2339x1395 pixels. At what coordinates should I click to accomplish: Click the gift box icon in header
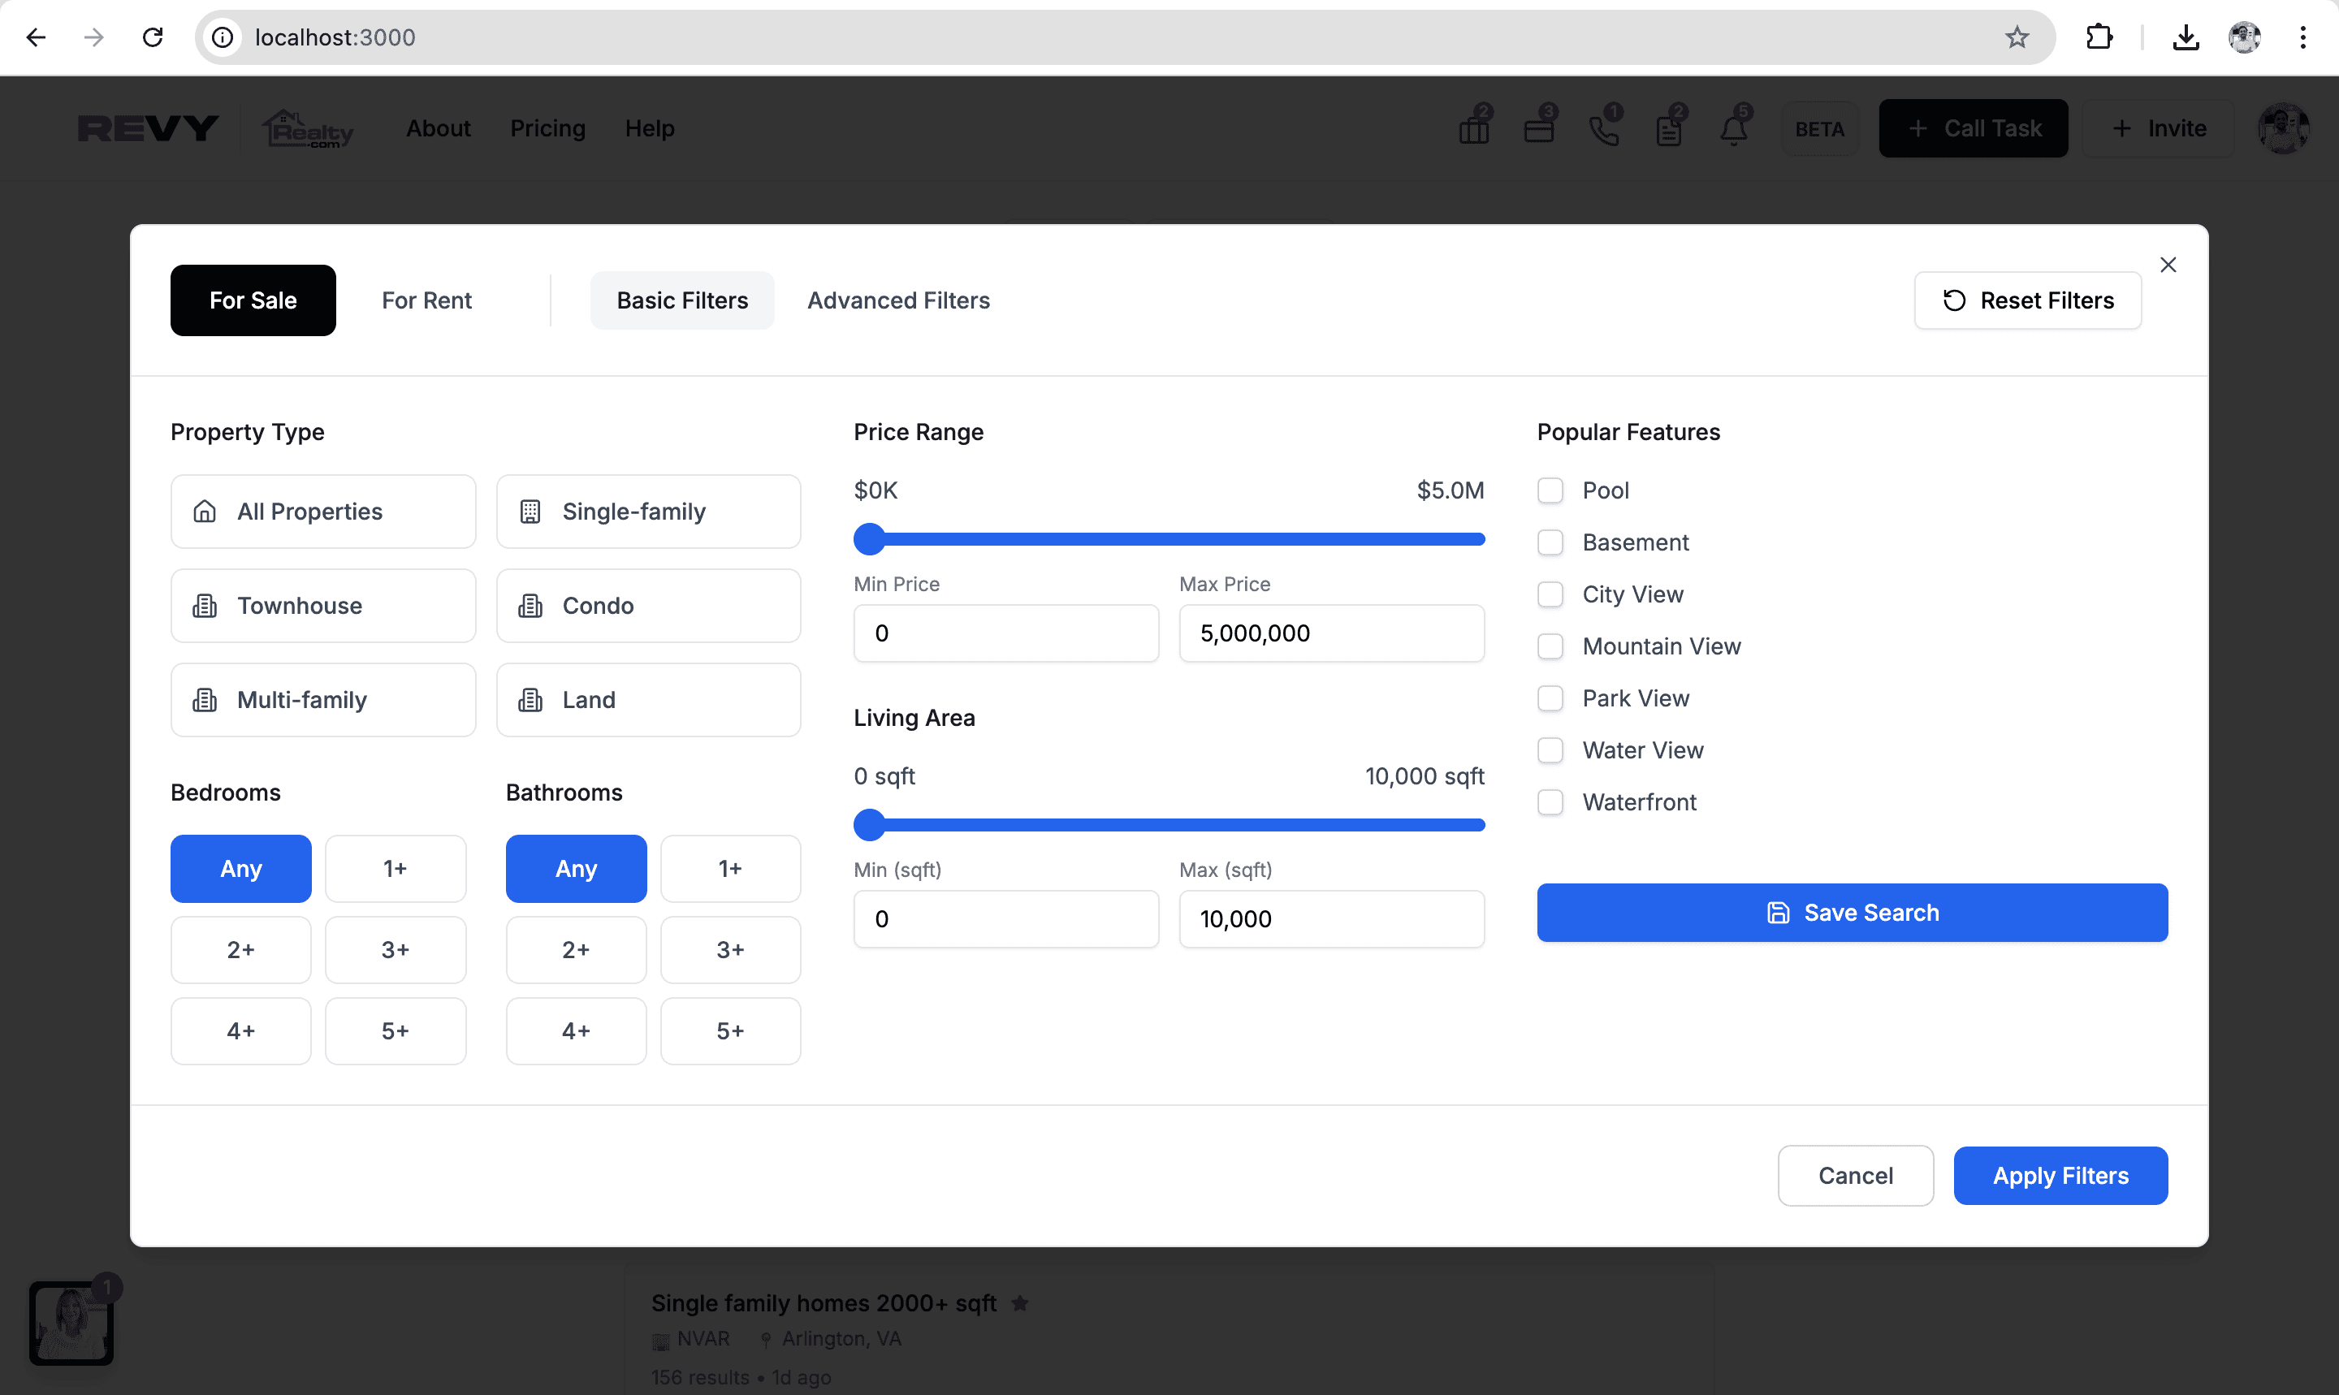coord(1473,129)
